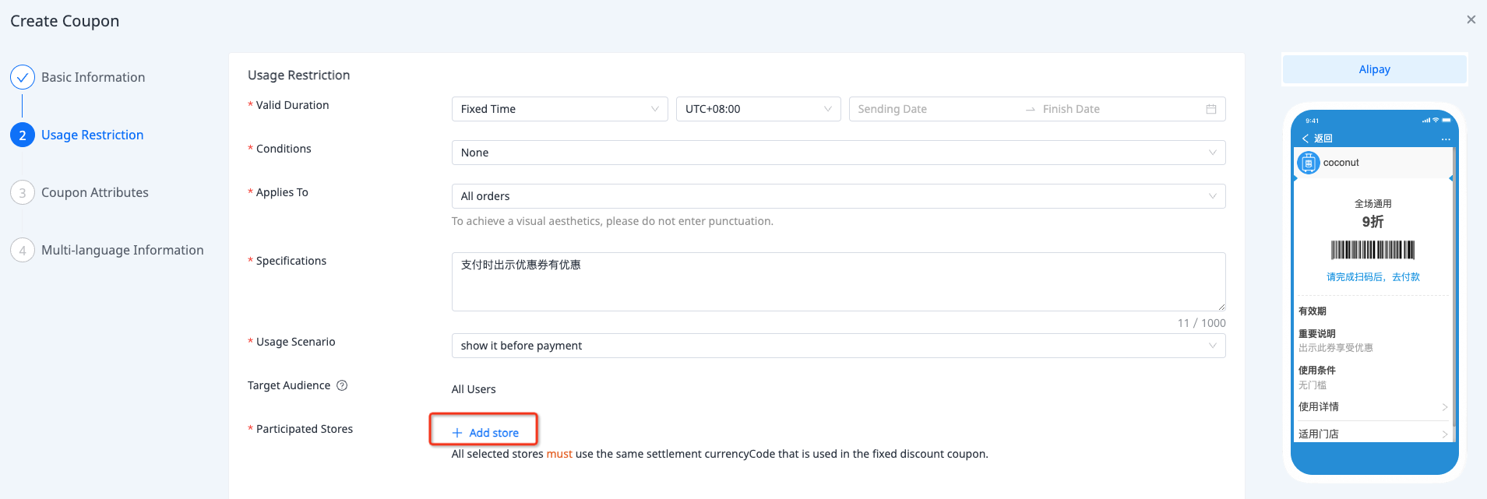
Task: Click the 全场通用 label in preview
Action: click(x=1372, y=204)
